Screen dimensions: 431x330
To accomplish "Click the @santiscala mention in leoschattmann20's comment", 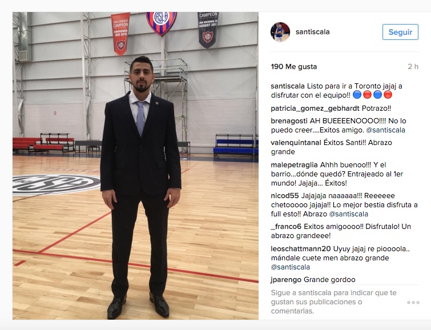I will click(290, 267).
